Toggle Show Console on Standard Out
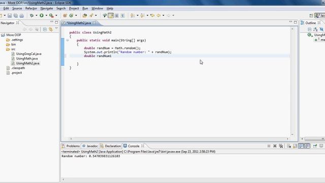The image size is (325, 183). click(x=301, y=146)
